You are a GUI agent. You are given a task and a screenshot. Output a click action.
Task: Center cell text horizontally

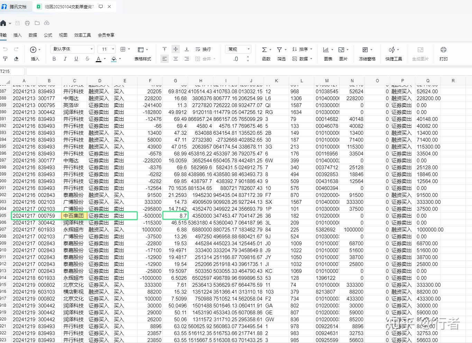pos(176,59)
